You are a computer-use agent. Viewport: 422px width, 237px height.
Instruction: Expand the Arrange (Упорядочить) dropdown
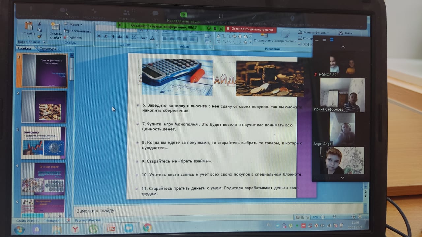[263, 40]
